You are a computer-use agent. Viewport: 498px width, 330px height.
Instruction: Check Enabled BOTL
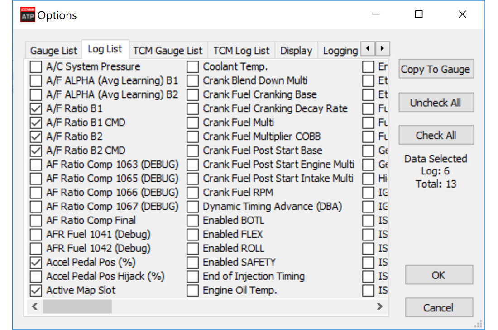pos(192,220)
